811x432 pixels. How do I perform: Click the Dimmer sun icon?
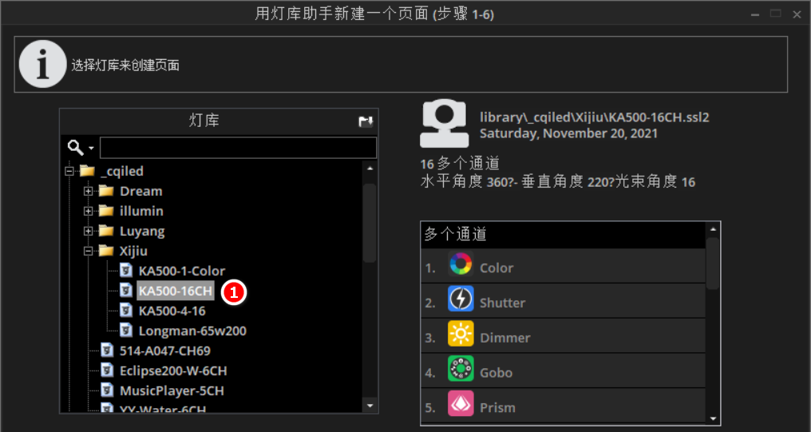[461, 335]
